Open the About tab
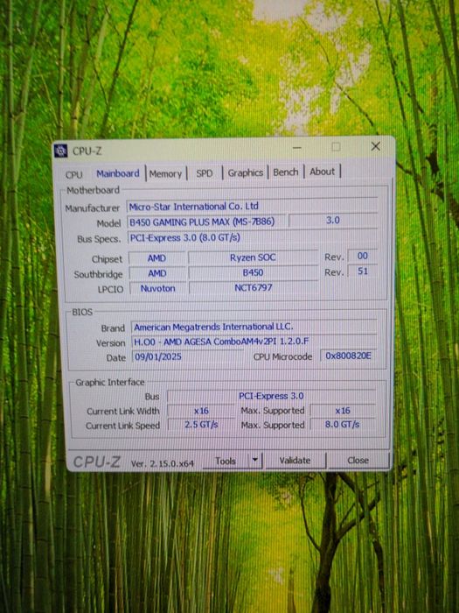Screen dimensions: 459x613 point(322,172)
